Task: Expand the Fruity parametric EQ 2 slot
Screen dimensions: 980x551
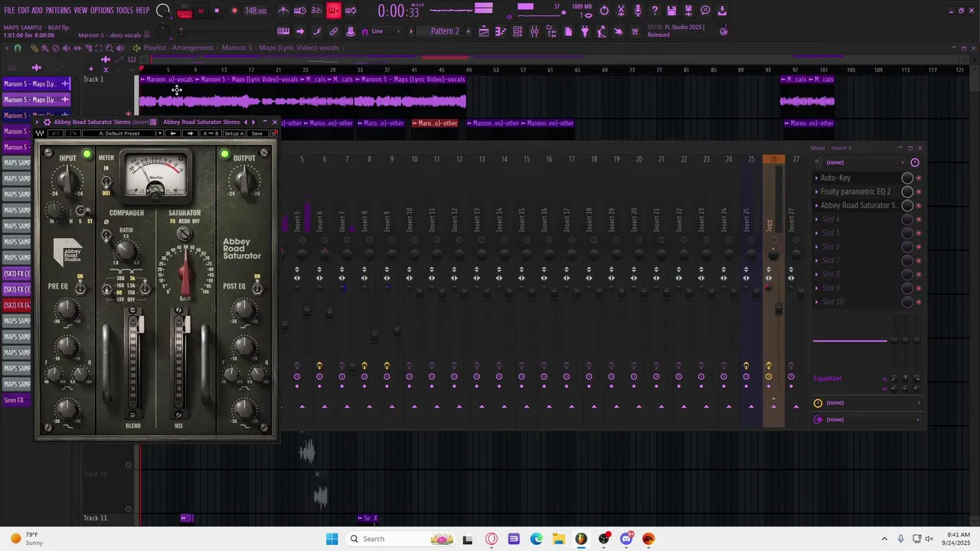Action: pyautogui.click(x=817, y=191)
